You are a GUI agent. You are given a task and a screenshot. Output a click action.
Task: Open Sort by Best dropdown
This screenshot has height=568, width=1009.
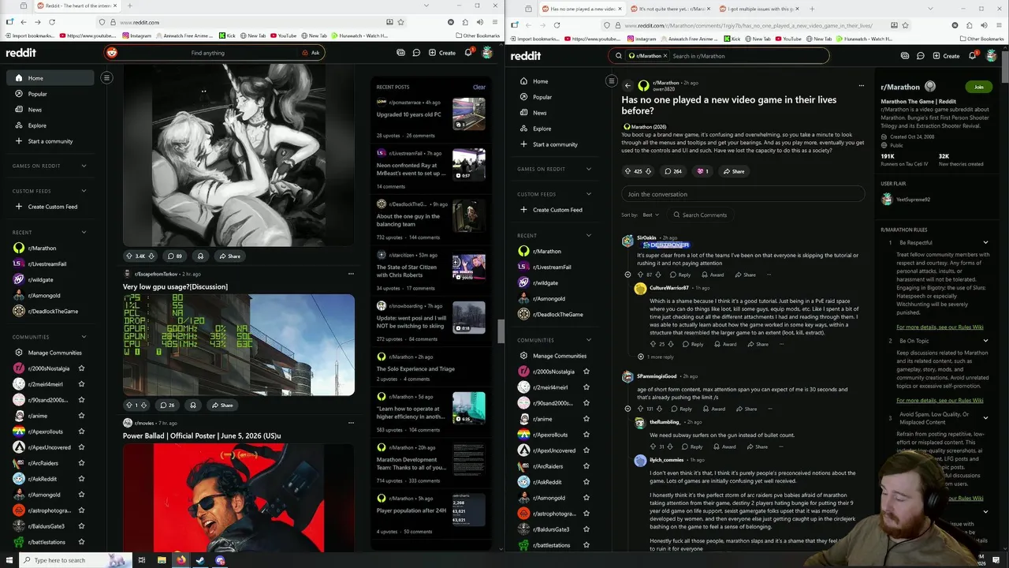coord(650,215)
